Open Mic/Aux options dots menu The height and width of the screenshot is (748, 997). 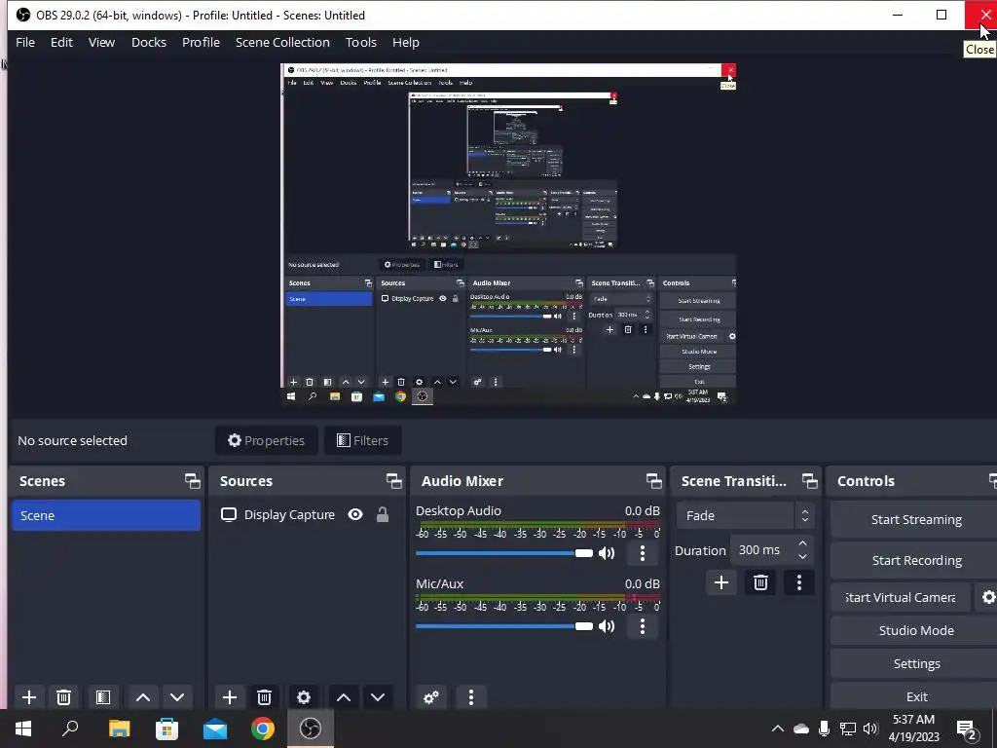pos(643,626)
